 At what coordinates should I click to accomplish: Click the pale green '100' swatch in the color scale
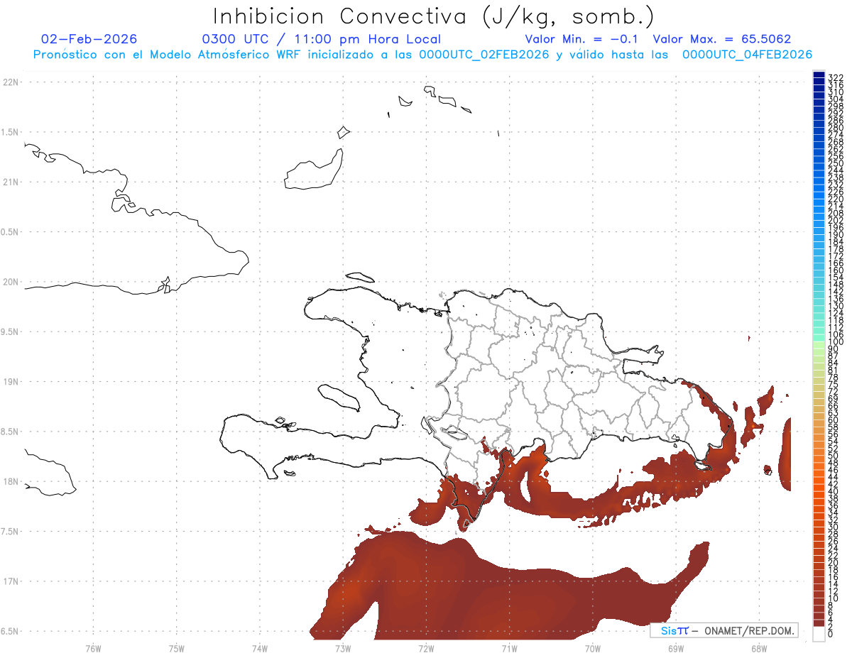[819, 344]
